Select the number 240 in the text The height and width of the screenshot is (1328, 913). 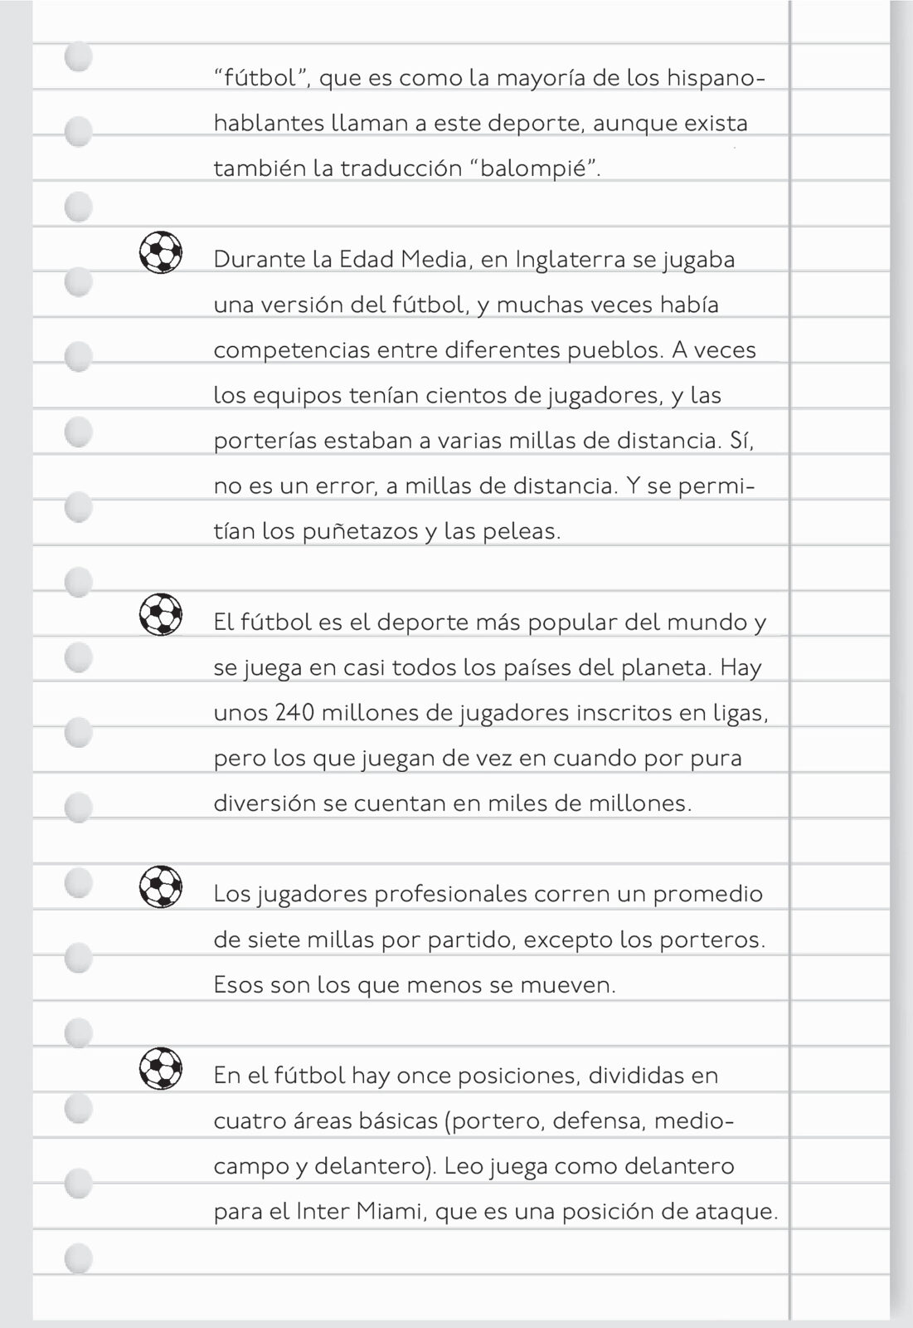(x=294, y=712)
